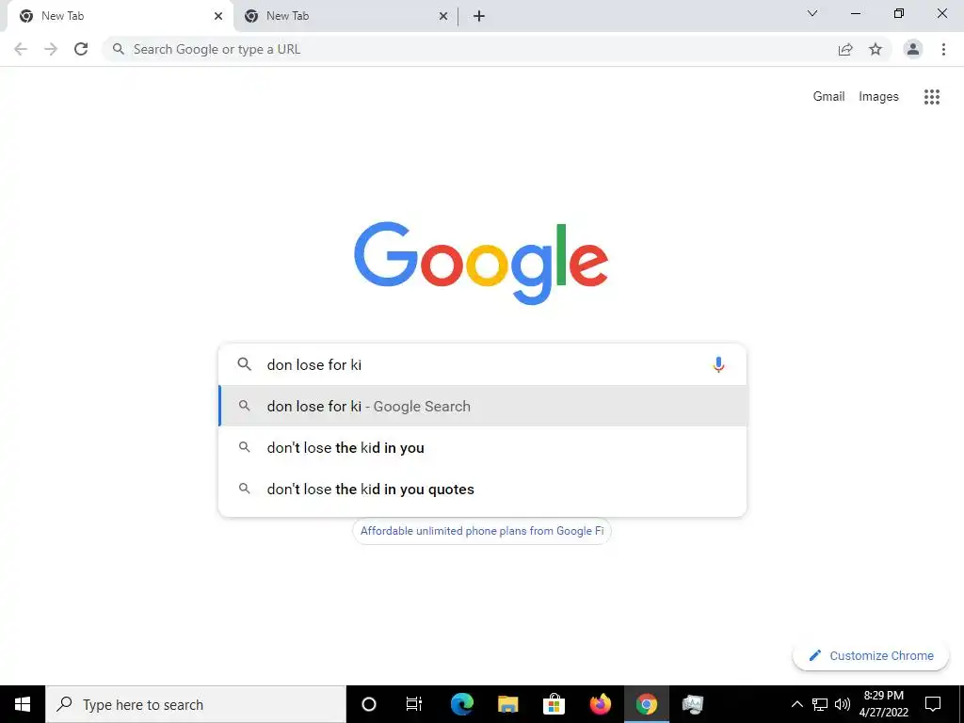This screenshot has width=964, height=723.
Task: Open Chrome's three-dot menu
Action: click(943, 49)
